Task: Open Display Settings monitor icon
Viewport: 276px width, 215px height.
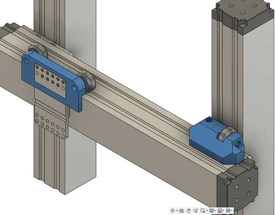Action: pyautogui.click(x=212, y=210)
